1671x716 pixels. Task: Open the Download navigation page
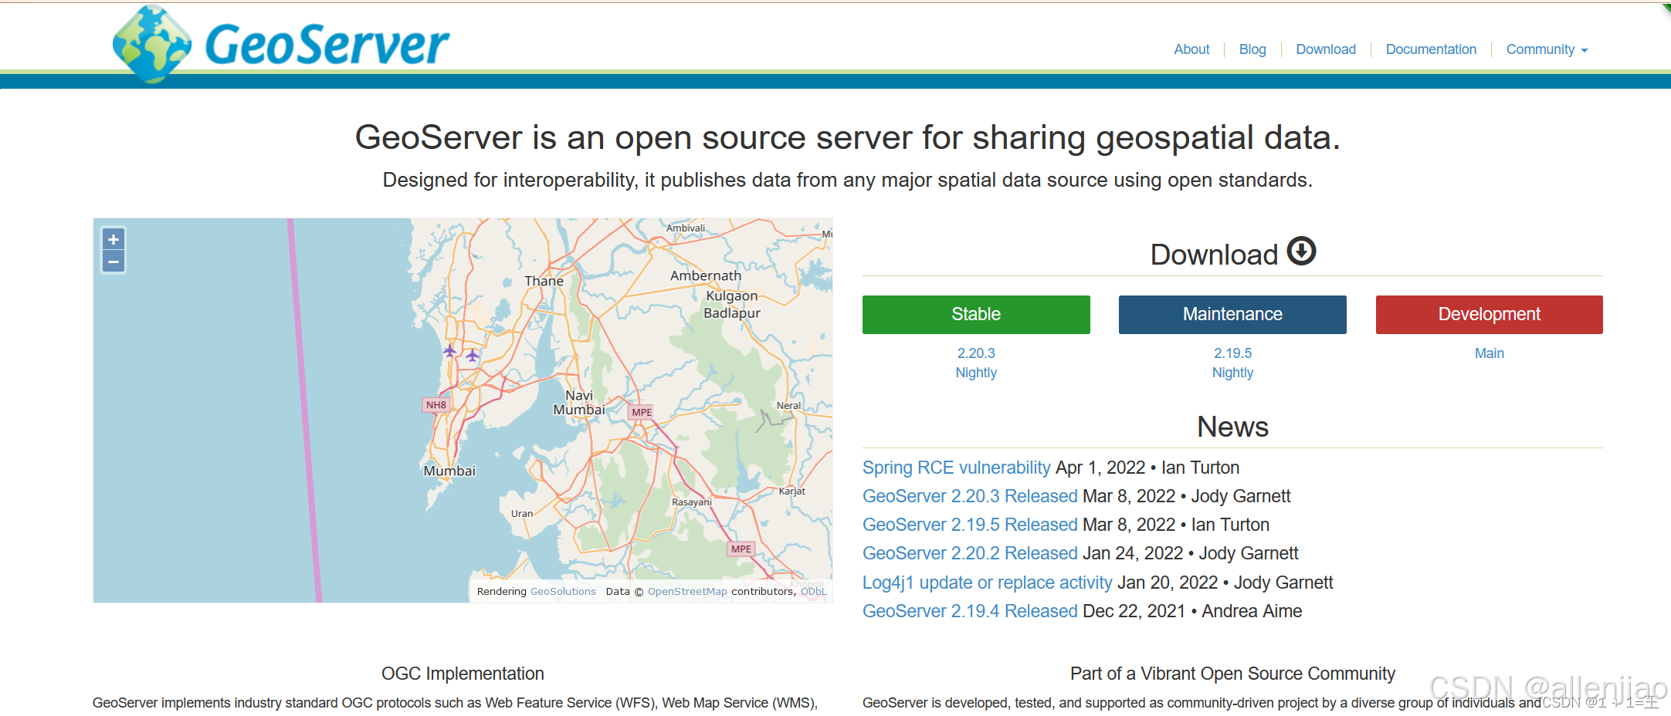click(1326, 49)
